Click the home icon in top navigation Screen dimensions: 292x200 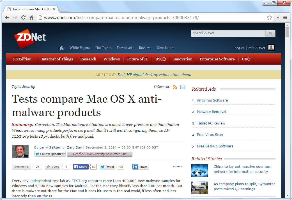click(x=62, y=48)
